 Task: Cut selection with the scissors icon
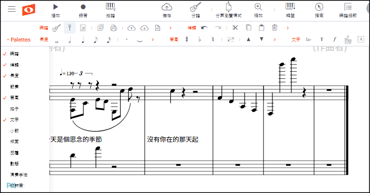tap(235, 28)
